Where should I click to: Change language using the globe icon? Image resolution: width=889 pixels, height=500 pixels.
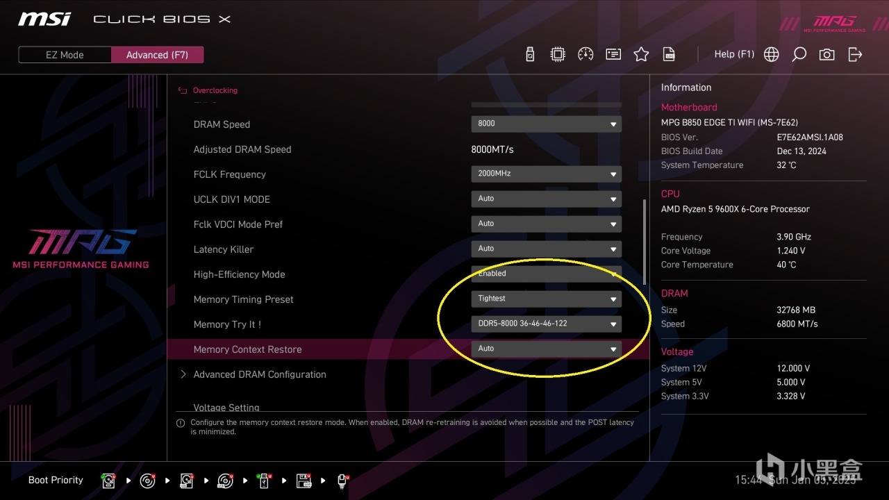(772, 54)
